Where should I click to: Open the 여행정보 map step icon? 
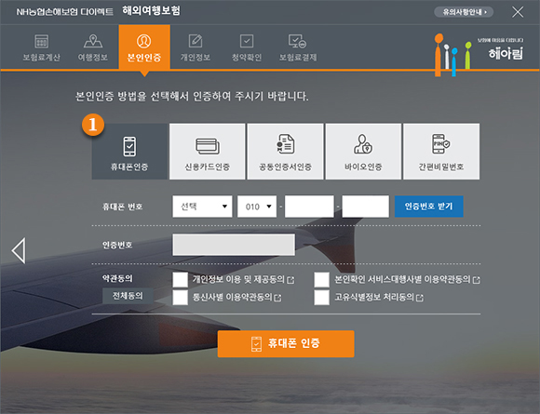93,41
